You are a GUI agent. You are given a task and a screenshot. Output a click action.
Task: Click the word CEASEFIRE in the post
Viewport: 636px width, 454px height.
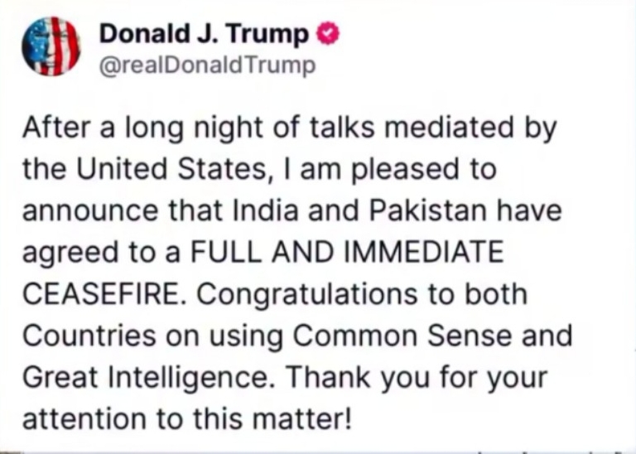[99, 293]
